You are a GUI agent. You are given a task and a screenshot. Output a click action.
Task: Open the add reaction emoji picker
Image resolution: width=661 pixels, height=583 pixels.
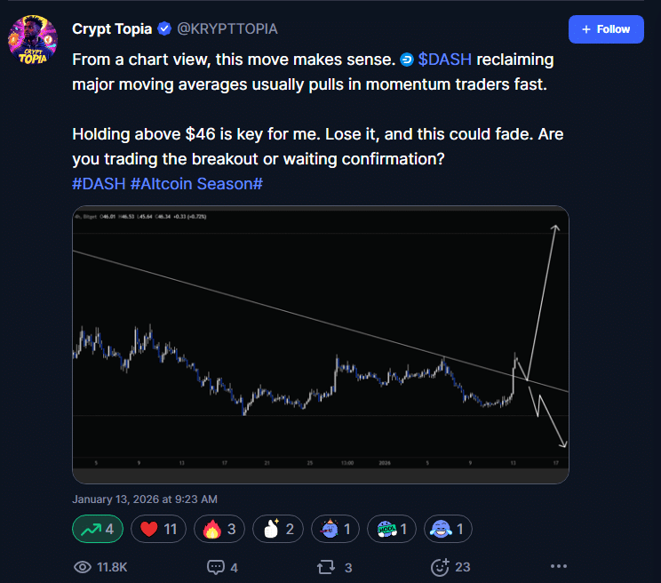tap(439, 566)
